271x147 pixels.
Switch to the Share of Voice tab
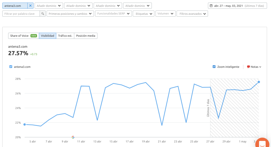[23, 36]
